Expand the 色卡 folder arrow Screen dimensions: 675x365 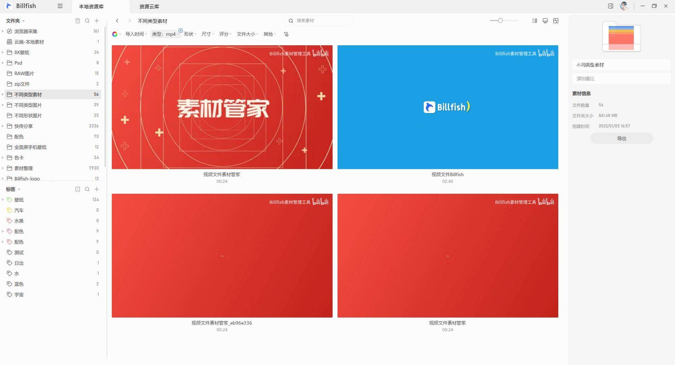coord(3,158)
